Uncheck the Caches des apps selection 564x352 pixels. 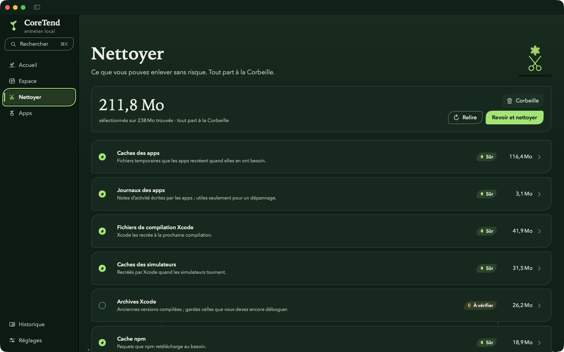coord(102,157)
